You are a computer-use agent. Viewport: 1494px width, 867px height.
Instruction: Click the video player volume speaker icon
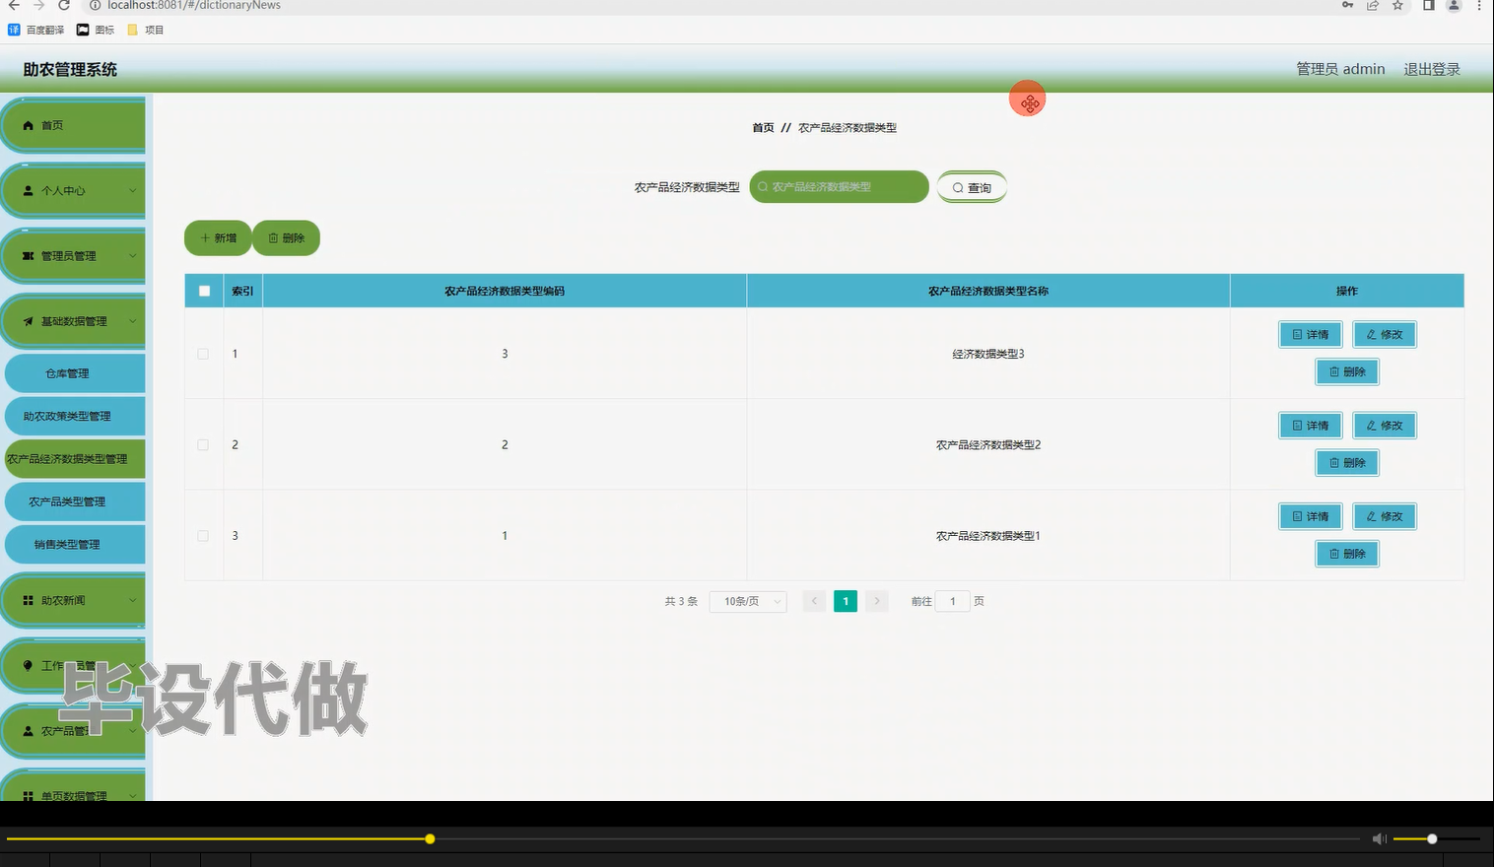tap(1380, 838)
